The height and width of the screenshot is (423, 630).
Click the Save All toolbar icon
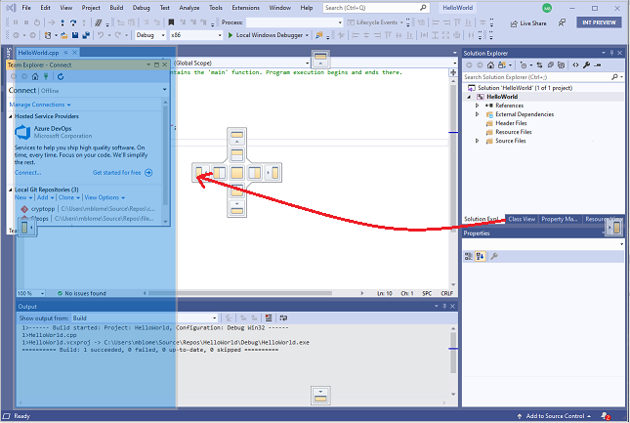[x=86, y=35]
